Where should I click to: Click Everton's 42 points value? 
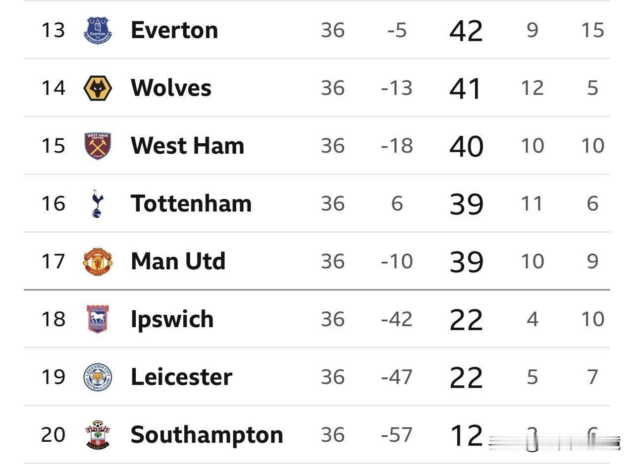click(x=466, y=31)
